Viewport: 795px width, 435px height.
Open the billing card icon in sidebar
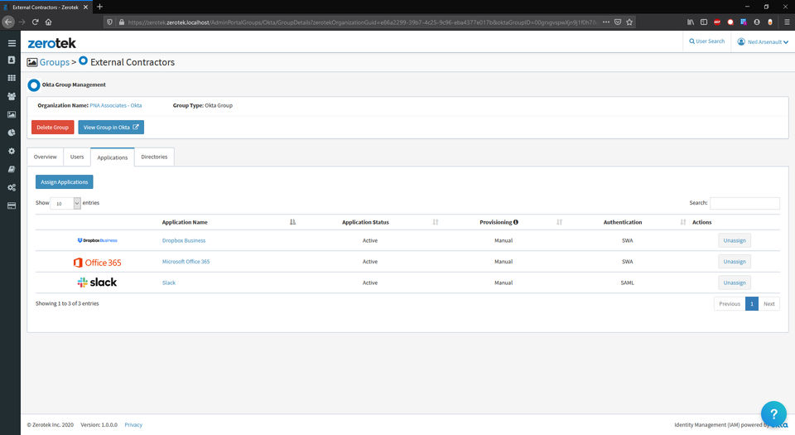point(12,205)
